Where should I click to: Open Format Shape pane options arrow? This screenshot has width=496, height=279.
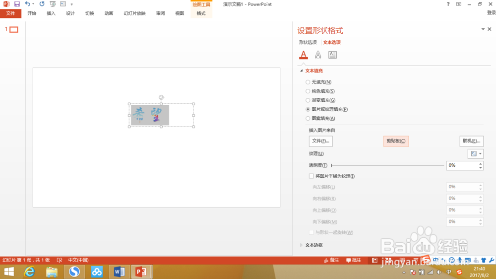coord(483,29)
